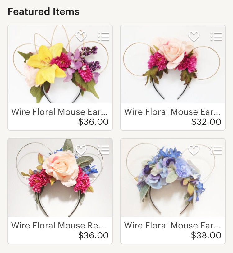Screen dimensions: 233x253
Task: Select title above the first $36.00 price
Action: 59,112
